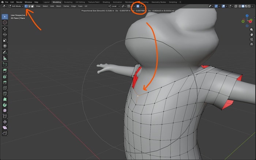Enable vertex select mode
Image resolution: width=256 pixels, height=160 pixels.
coord(26,6)
